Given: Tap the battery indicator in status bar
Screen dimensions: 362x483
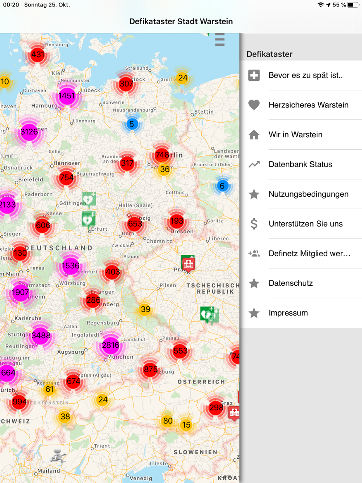Looking at the screenshot, I should (x=353, y=5).
